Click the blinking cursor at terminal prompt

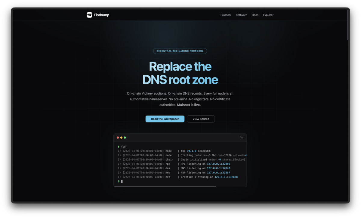pyautogui.click(x=122, y=182)
